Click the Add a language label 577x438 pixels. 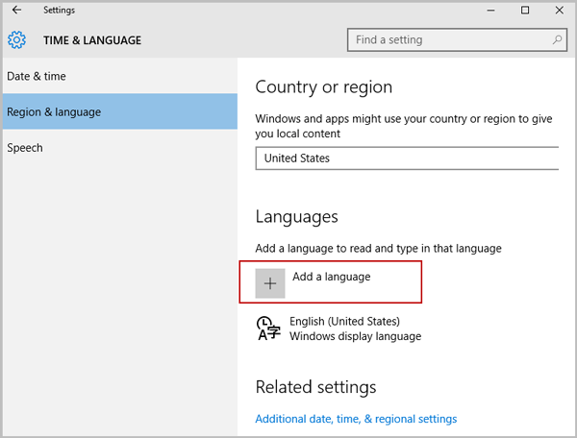(x=332, y=277)
